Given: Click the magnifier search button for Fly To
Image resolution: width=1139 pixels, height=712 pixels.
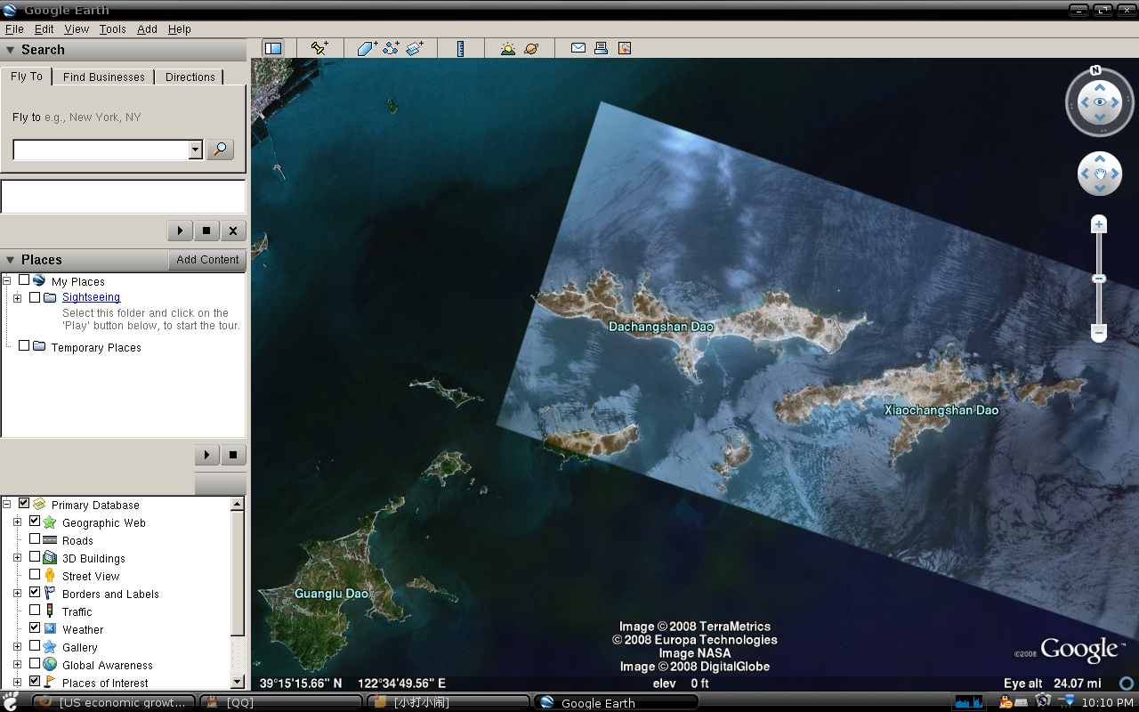Looking at the screenshot, I should [220, 150].
